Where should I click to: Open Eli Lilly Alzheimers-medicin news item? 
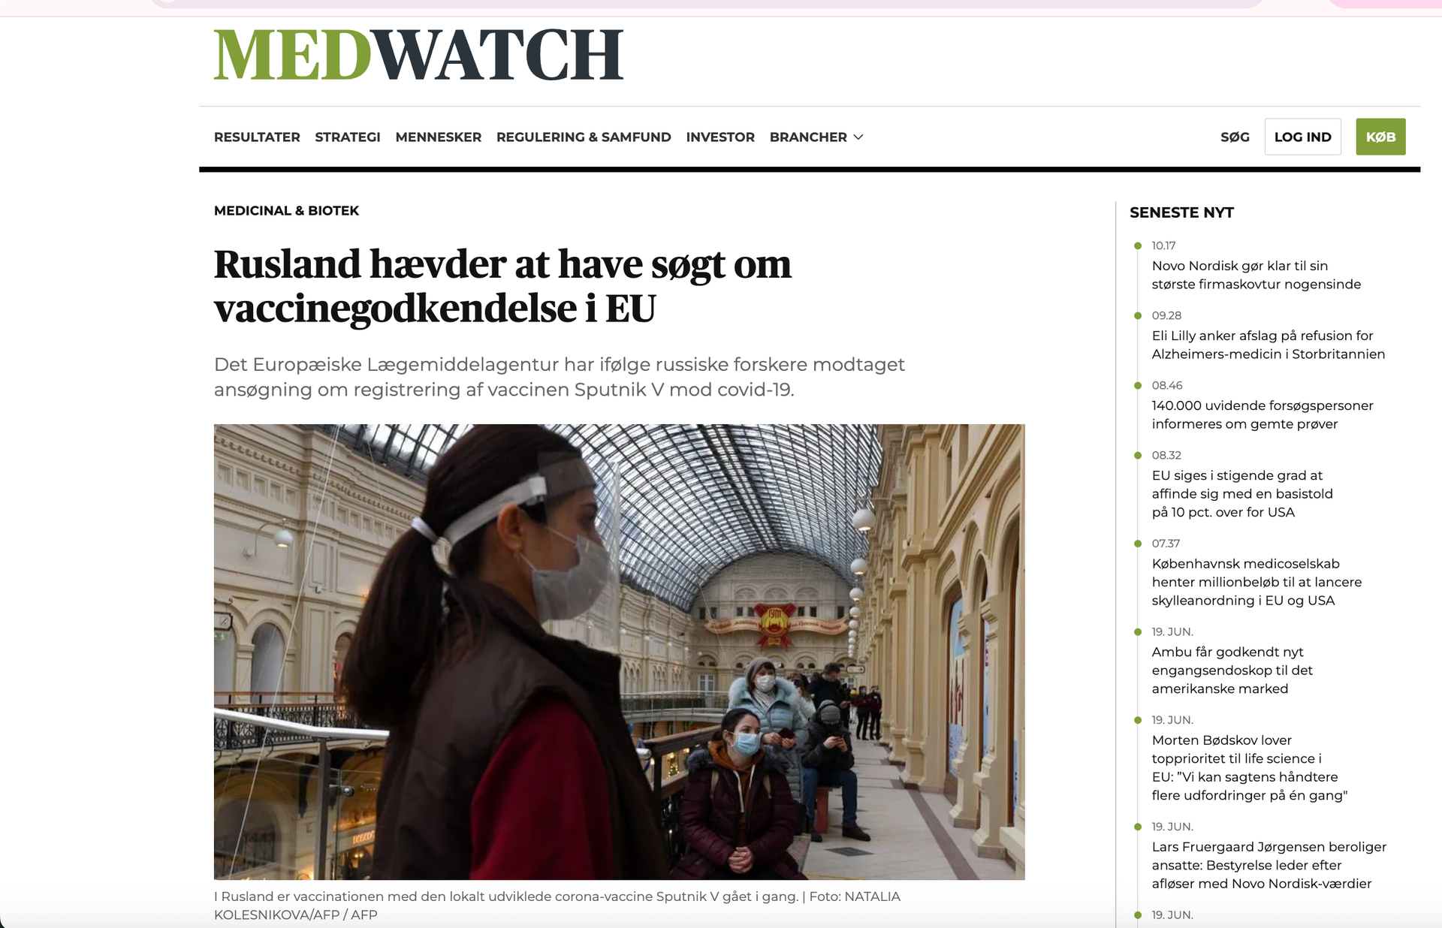click(1268, 345)
